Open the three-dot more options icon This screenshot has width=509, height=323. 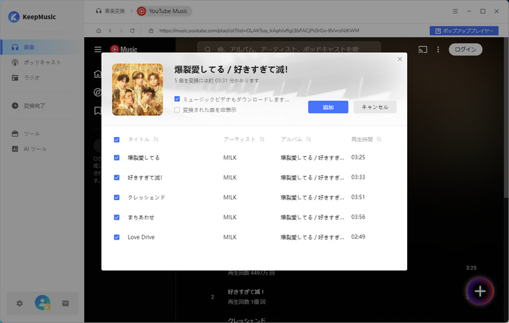click(438, 50)
